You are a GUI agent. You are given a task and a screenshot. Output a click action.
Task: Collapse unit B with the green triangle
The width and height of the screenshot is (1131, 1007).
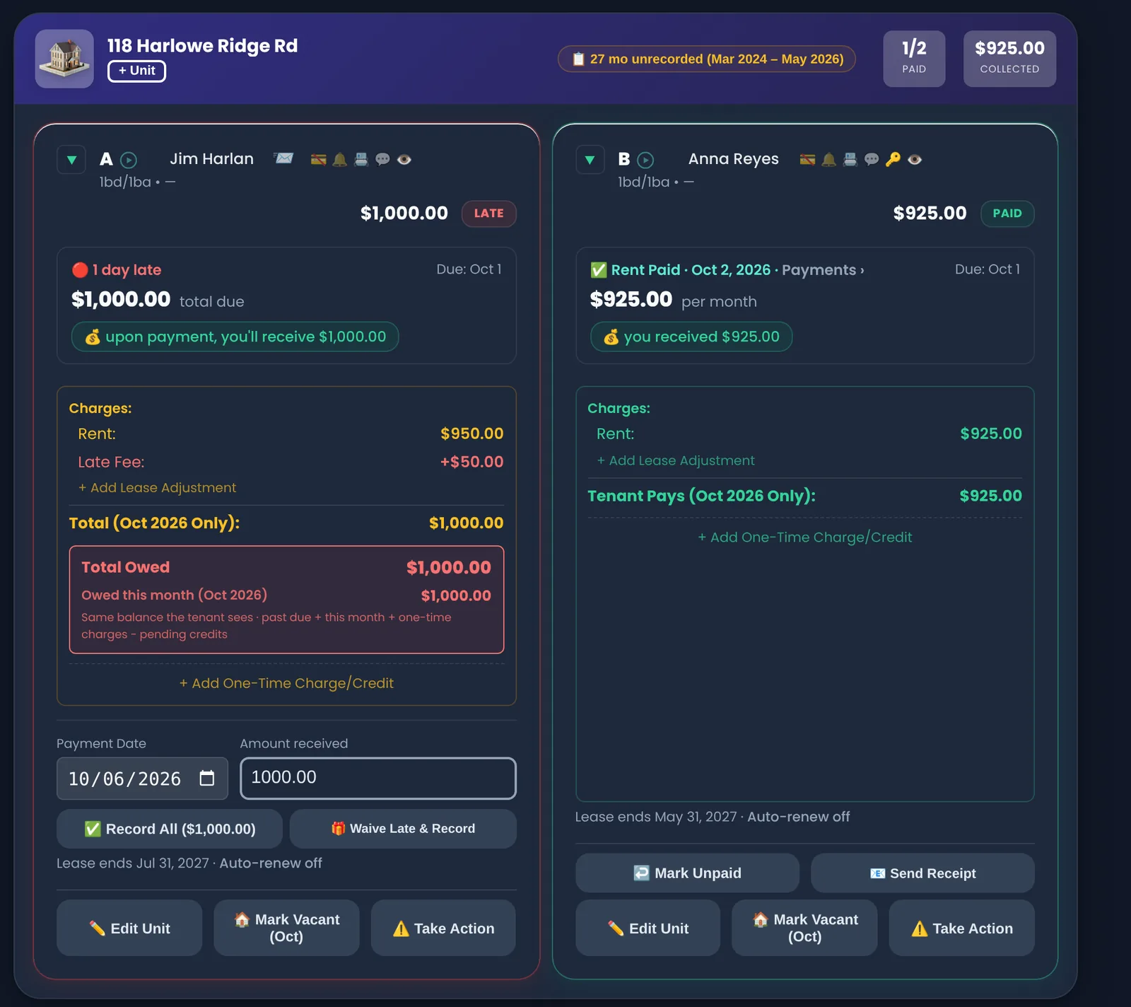tap(590, 160)
